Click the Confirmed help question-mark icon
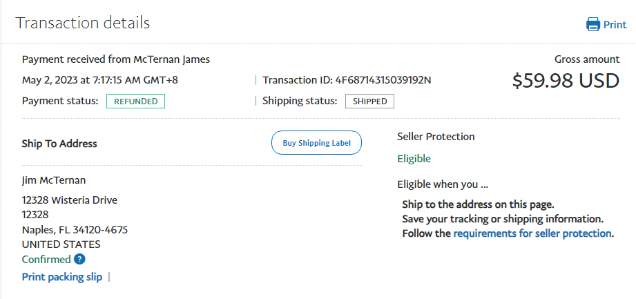The height and width of the screenshot is (299, 636). 79,260
